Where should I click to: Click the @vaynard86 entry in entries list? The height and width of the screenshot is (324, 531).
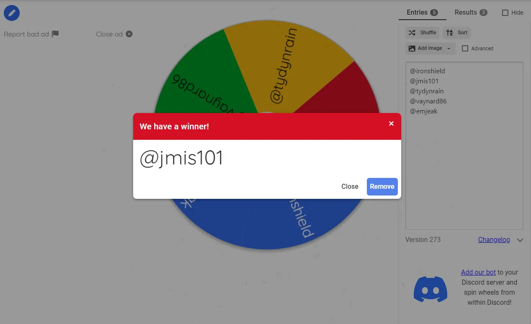[428, 101]
